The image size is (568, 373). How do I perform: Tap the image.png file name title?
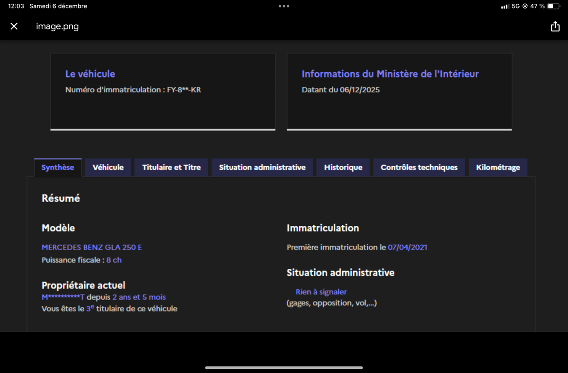pyautogui.click(x=57, y=27)
